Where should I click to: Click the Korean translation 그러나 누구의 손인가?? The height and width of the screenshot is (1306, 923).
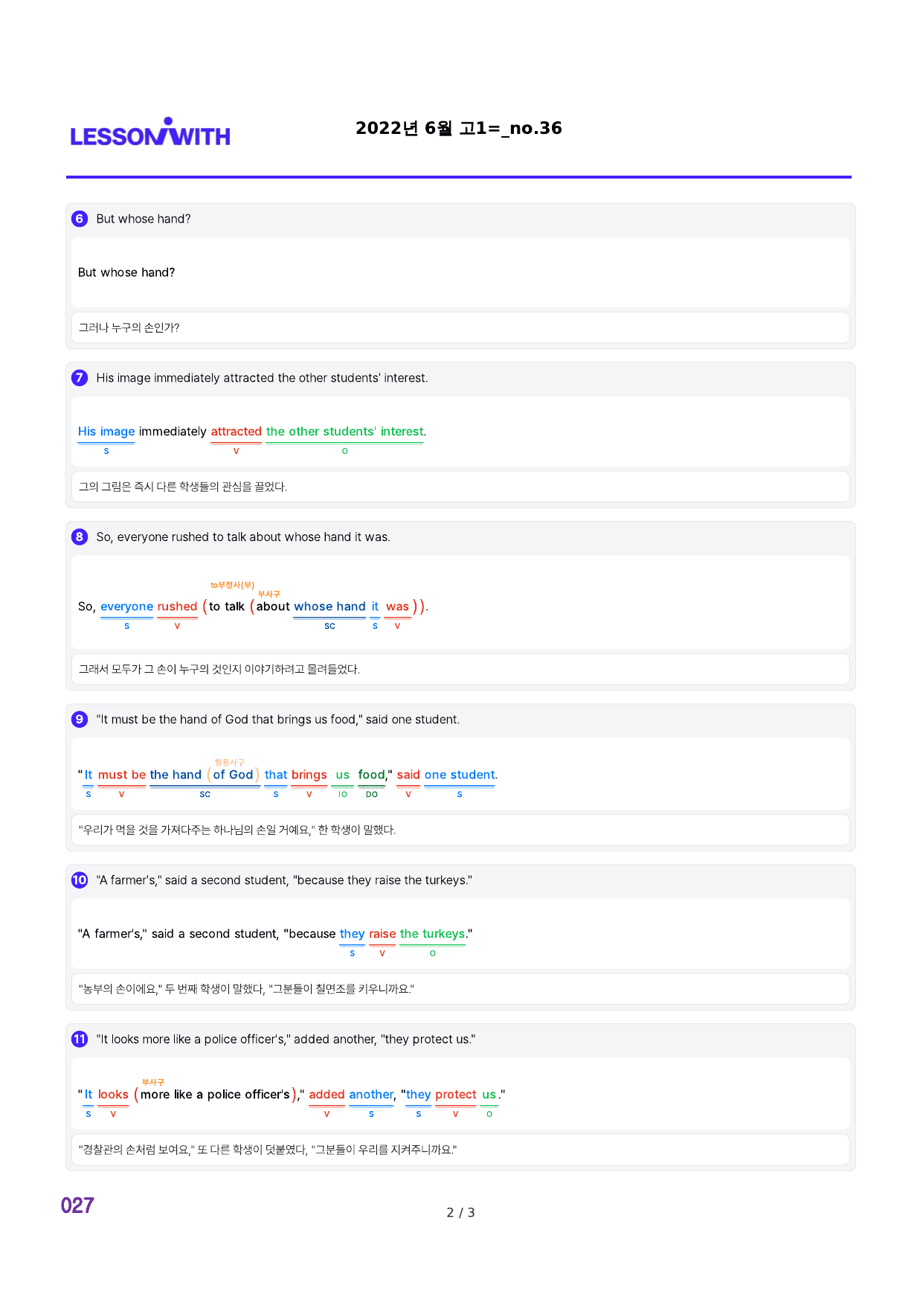click(129, 327)
